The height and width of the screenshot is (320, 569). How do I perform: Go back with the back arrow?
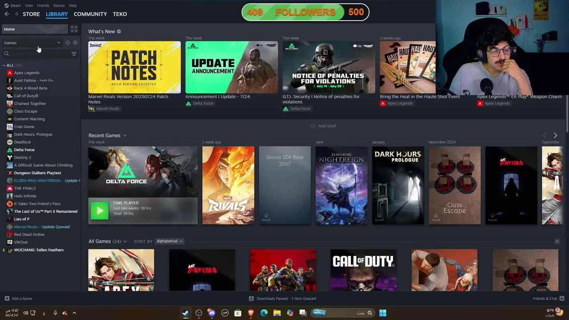pos(7,14)
